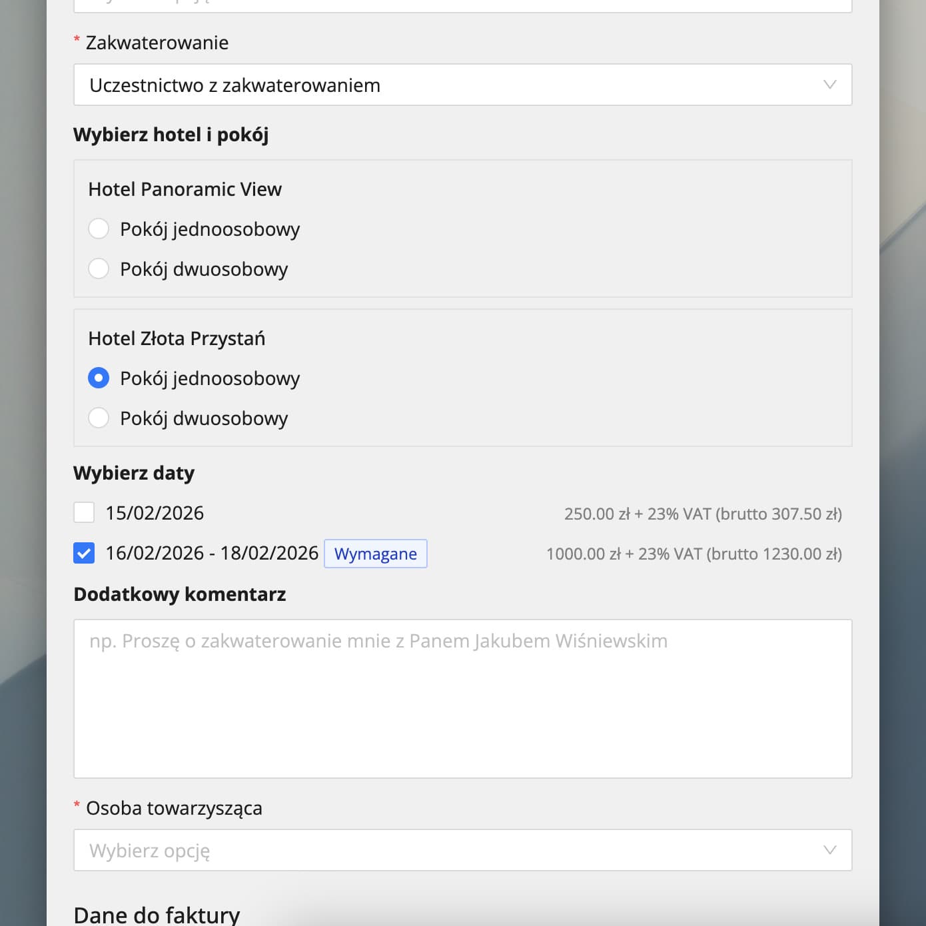
Task: Select Pokój jednoosobowy at Hotel Panoramic View
Action: [x=99, y=229]
